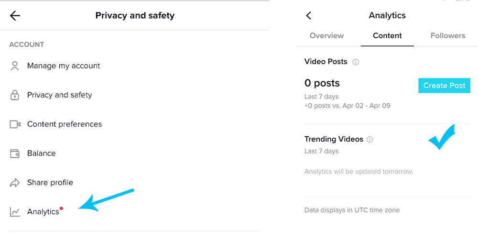Screen dimensions: 478x239
Task: Click the info icon beside Video Posts
Action: pos(356,62)
